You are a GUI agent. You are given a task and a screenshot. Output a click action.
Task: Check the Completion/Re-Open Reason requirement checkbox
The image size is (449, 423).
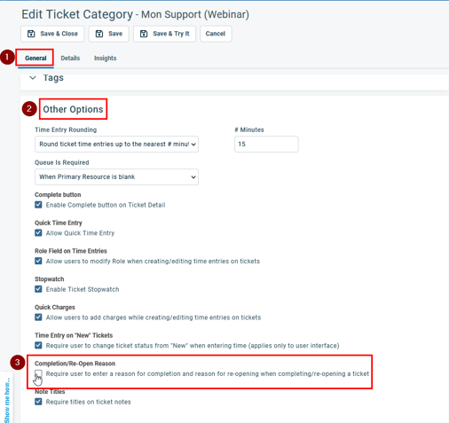pos(38,373)
